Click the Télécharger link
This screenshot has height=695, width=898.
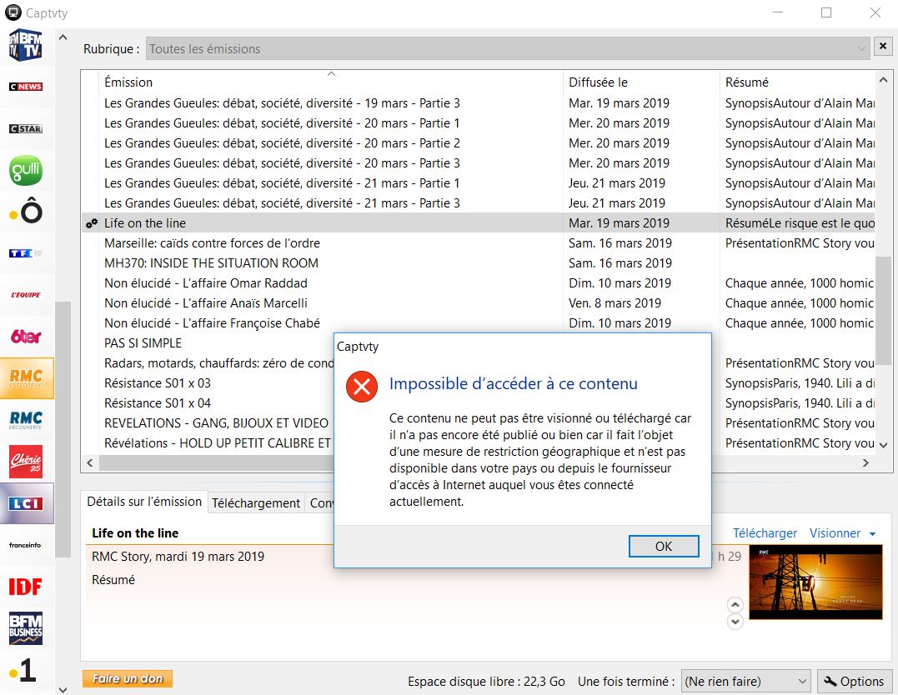[x=765, y=533]
